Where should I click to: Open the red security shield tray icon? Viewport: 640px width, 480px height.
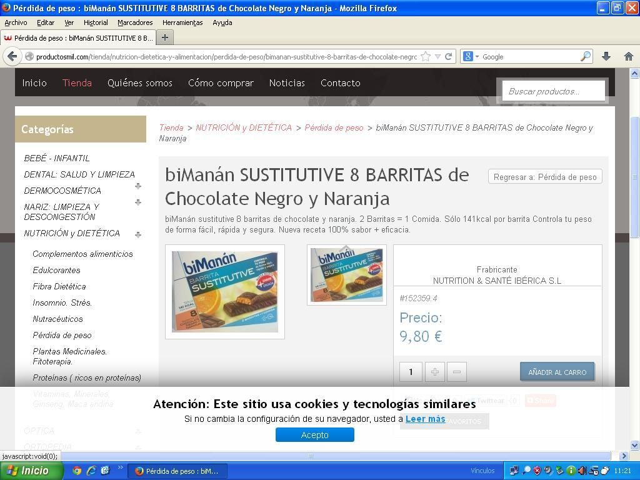tap(537, 471)
